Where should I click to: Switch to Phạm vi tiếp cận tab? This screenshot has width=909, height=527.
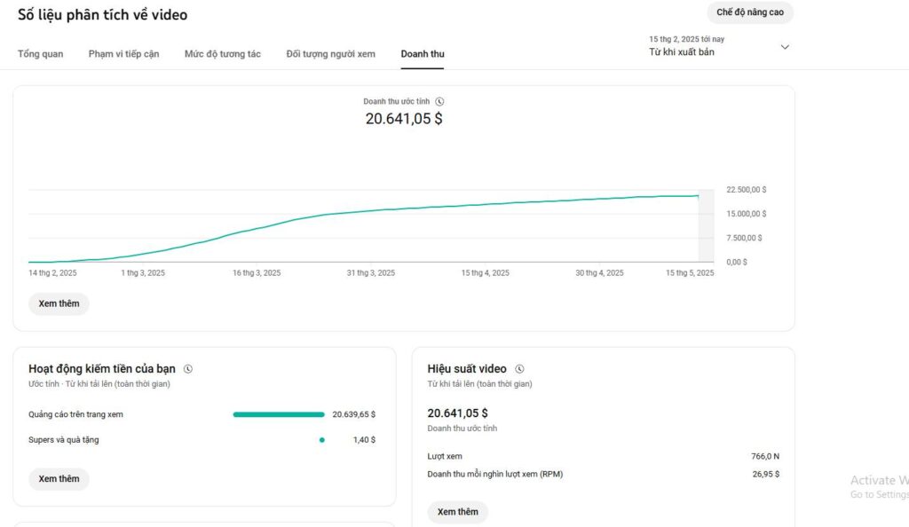123,54
